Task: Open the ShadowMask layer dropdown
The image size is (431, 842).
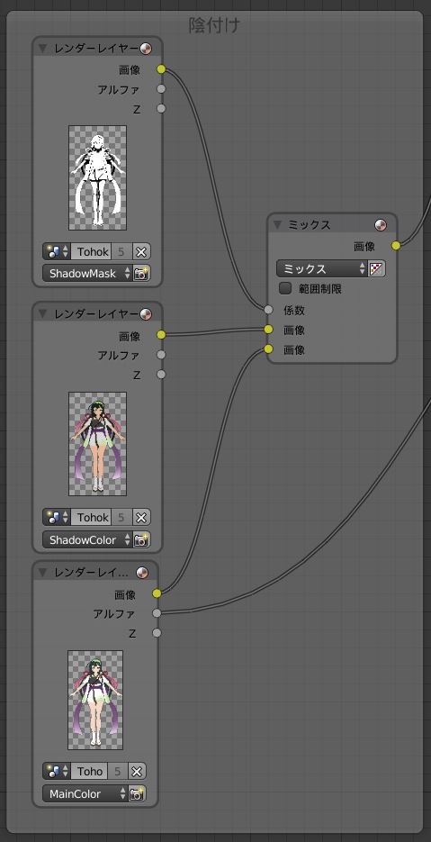Action: click(87, 274)
